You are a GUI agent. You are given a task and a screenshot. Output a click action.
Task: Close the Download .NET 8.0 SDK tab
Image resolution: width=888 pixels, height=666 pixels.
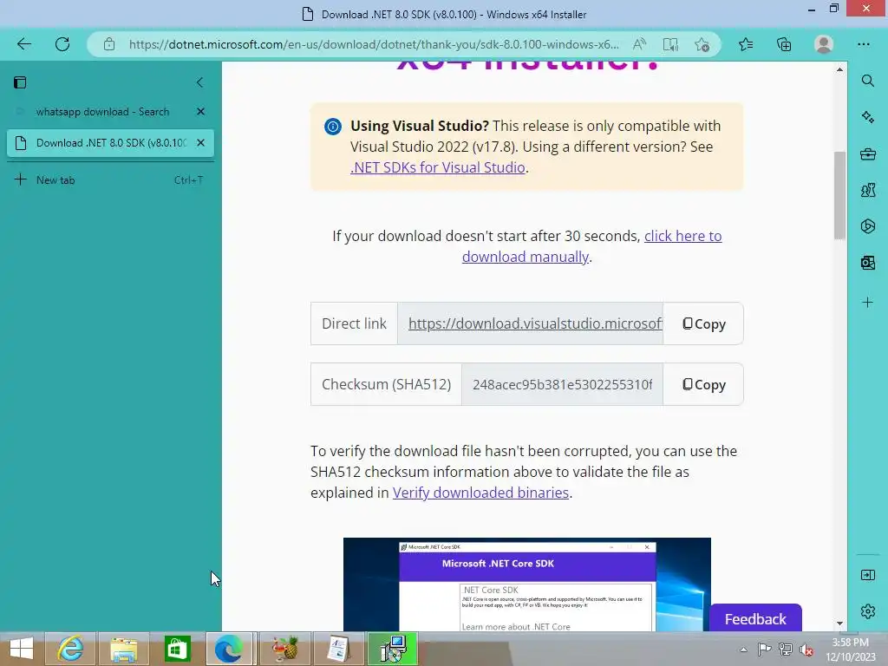200,143
